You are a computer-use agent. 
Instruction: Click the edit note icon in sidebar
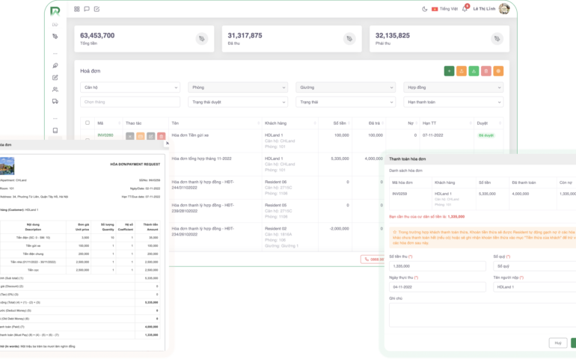pyautogui.click(x=55, y=77)
